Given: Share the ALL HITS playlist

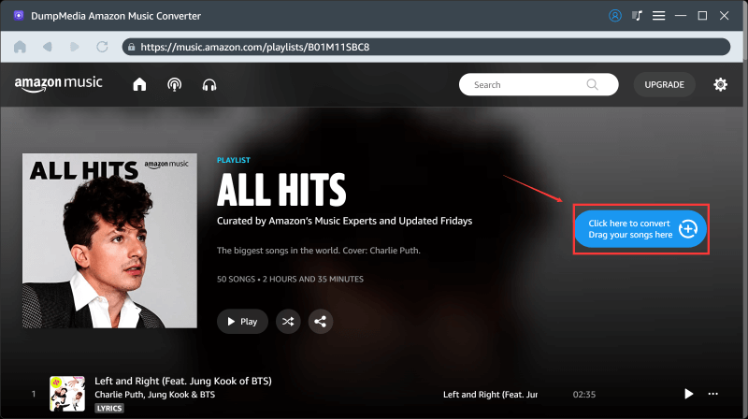Looking at the screenshot, I should click(320, 321).
